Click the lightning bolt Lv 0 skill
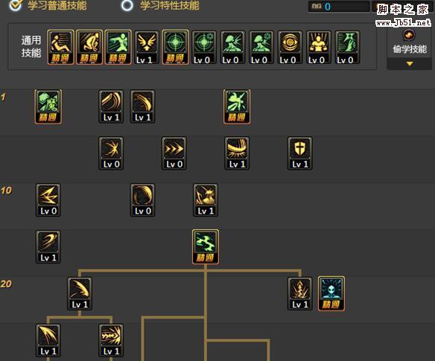The image size is (435, 361). 48,200
